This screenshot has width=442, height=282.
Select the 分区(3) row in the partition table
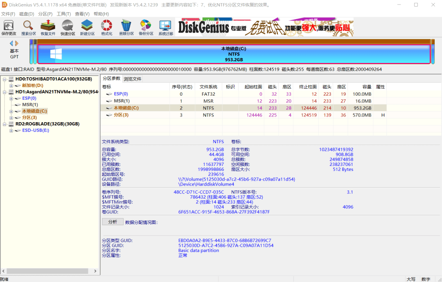(243, 115)
